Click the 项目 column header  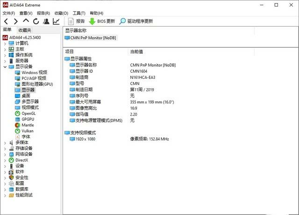click(70, 51)
